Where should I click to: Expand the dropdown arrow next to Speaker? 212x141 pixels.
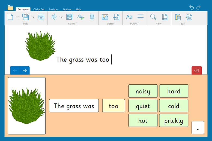pyautogui.click(x=62, y=17)
